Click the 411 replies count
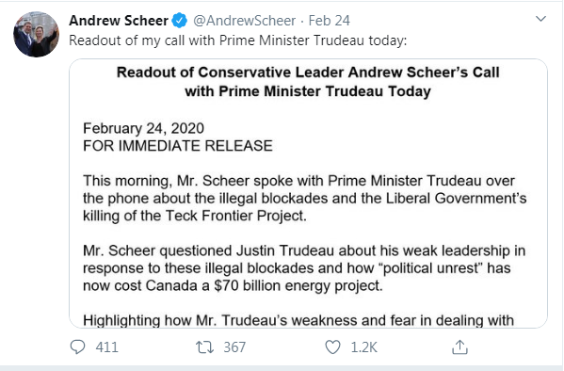Viewport: 564px width, 371px height. pyautogui.click(x=106, y=347)
